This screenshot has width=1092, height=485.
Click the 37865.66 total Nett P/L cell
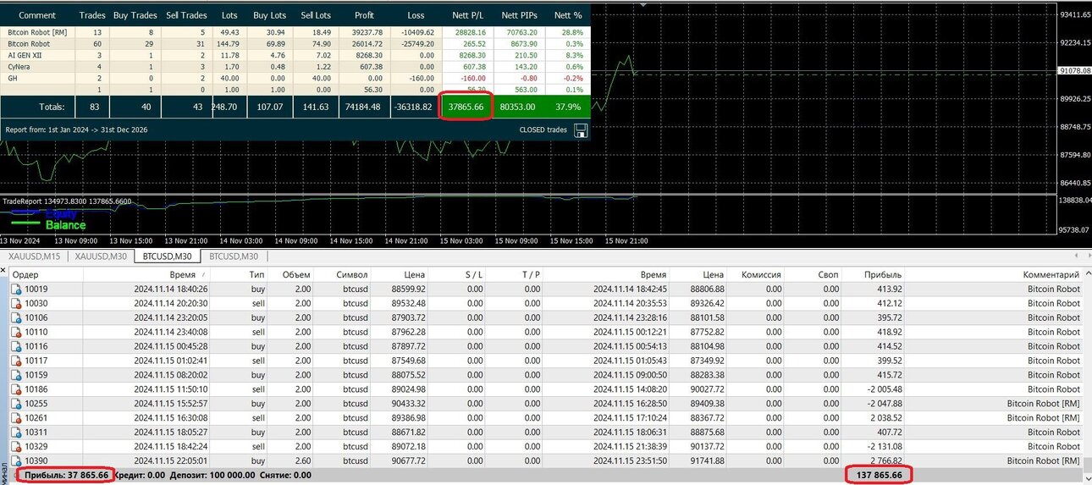pyautogui.click(x=466, y=107)
